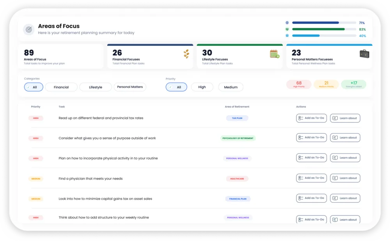Learn about the federal and provincial tax rates task
The width and height of the screenshot is (390, 241).
[x=345, y=118]
